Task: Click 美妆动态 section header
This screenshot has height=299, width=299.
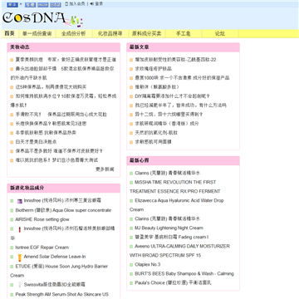Action: coord(20,47)
